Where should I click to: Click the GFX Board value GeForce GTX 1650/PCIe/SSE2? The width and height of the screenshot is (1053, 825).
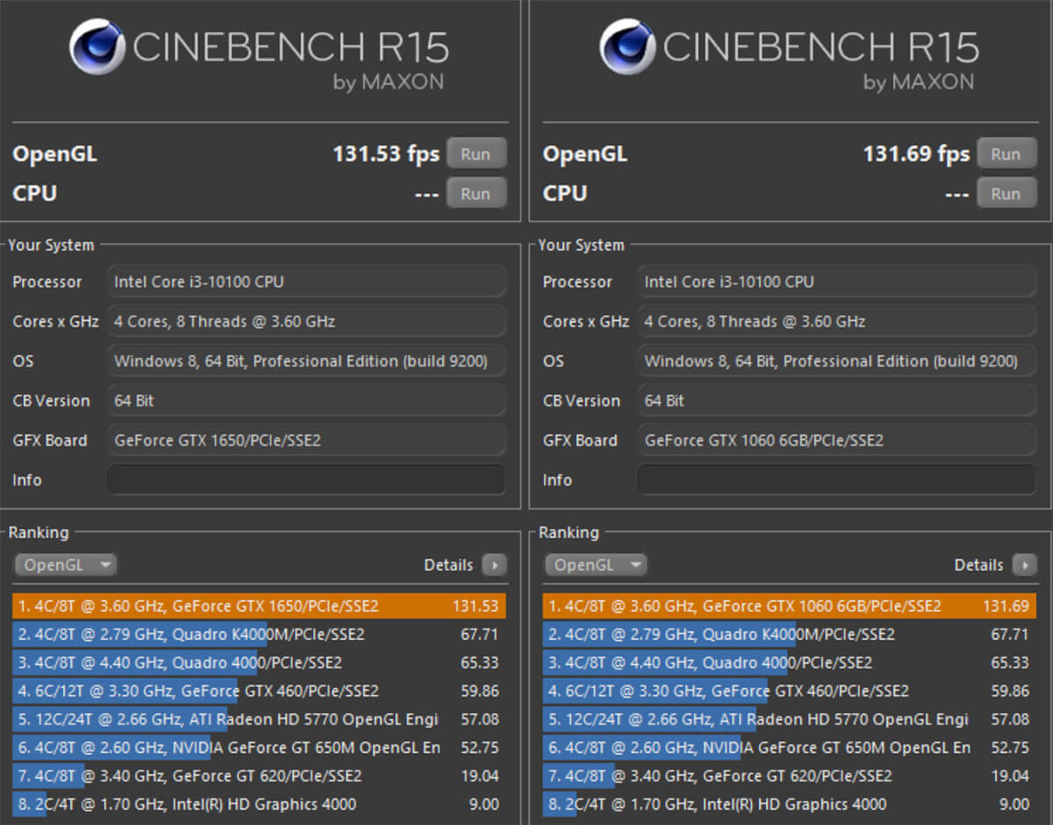click(x=306, y=440)
